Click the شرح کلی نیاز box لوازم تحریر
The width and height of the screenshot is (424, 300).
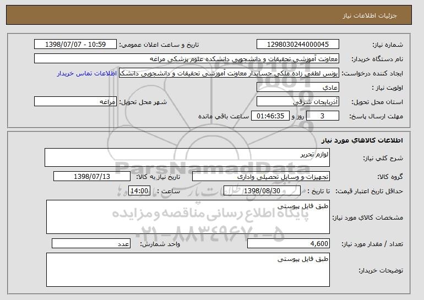(187, 157)
